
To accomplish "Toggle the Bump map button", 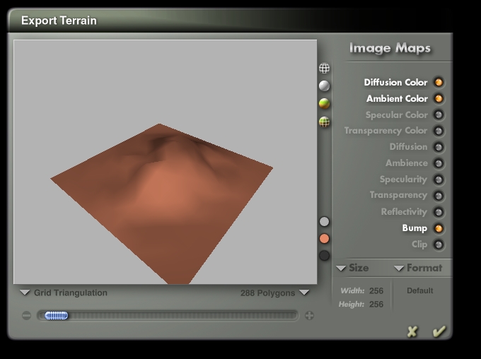I will click(439, 228).
